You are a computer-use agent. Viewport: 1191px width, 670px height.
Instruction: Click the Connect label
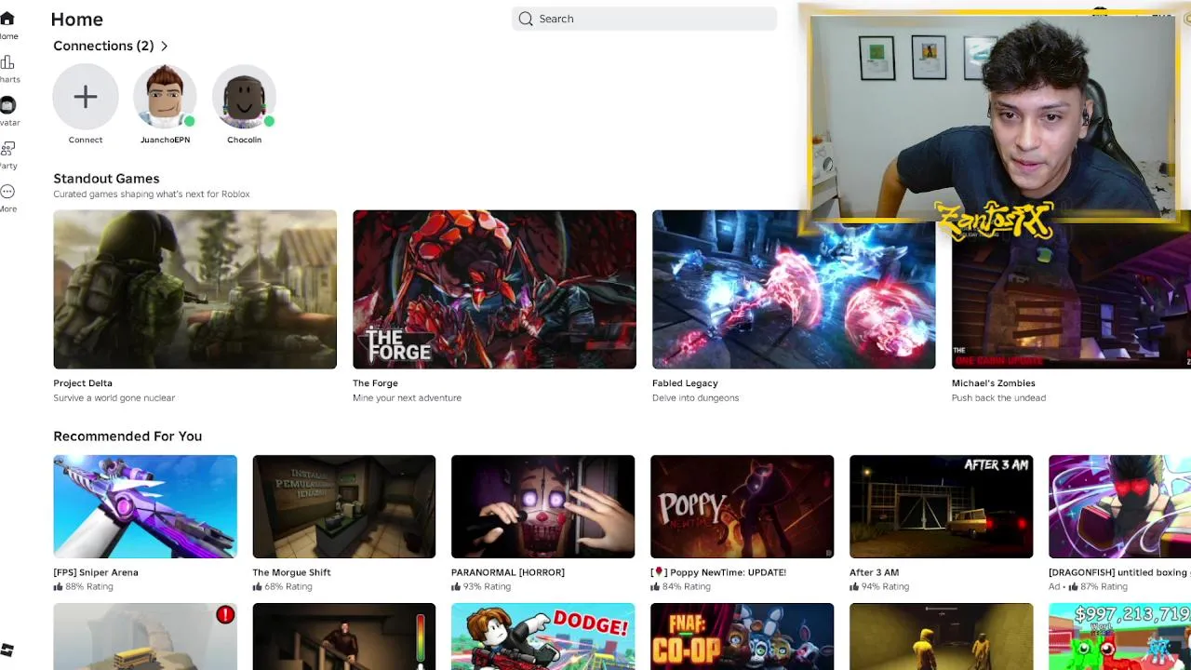86,140
